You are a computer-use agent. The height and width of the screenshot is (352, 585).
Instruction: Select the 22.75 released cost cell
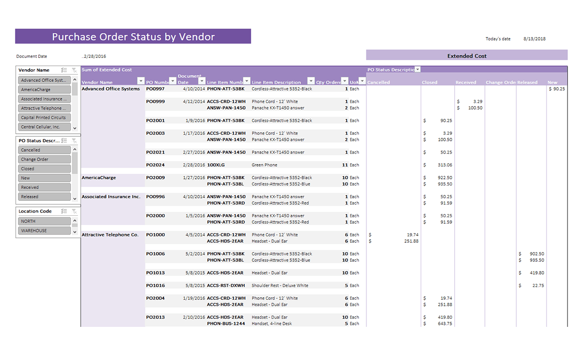point(531,285)
